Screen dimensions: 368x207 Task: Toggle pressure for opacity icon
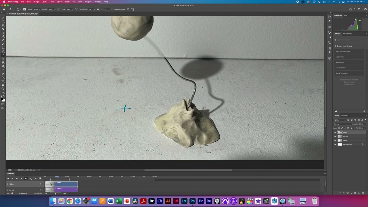tap(58, 9)
